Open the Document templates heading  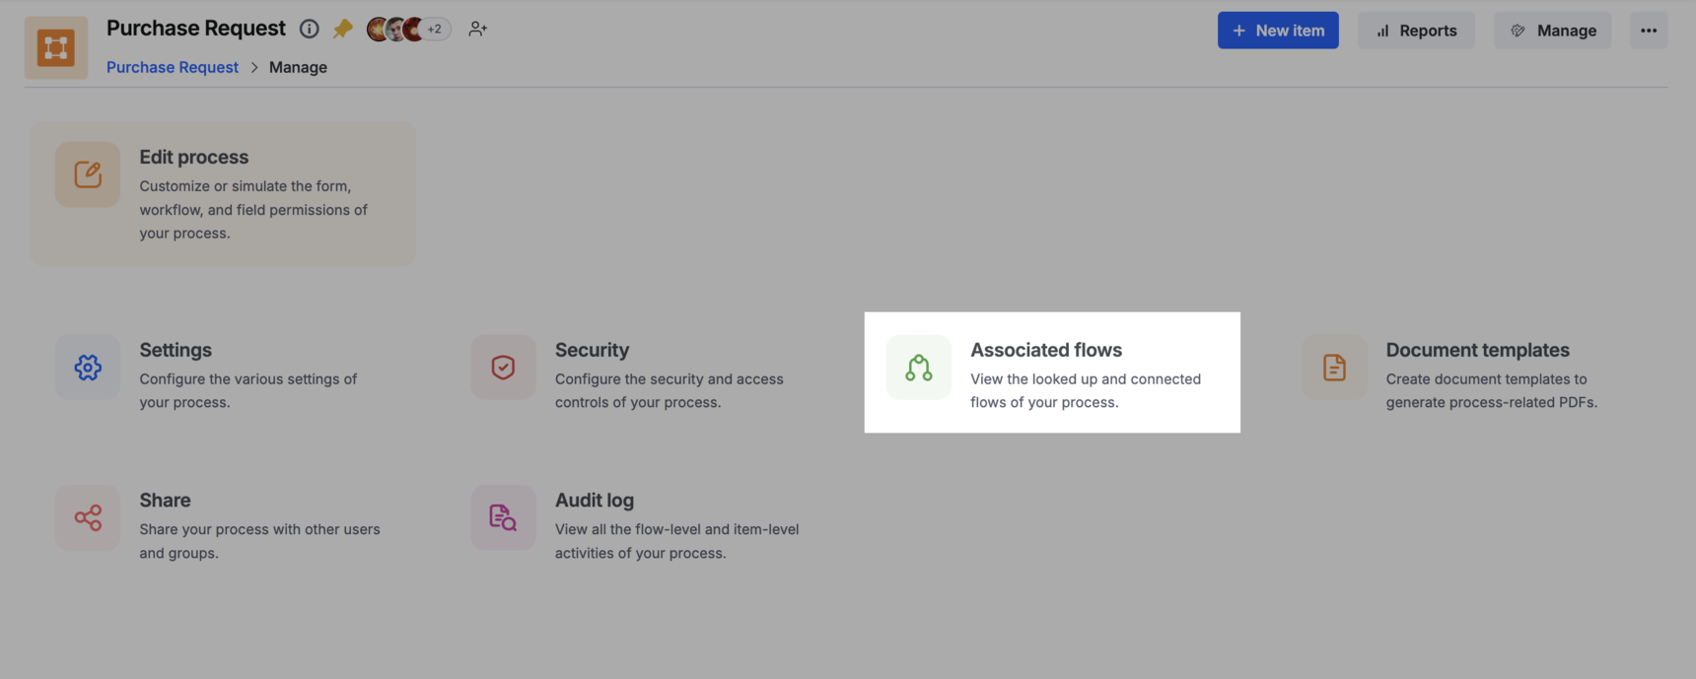[x=1478, y=350]
